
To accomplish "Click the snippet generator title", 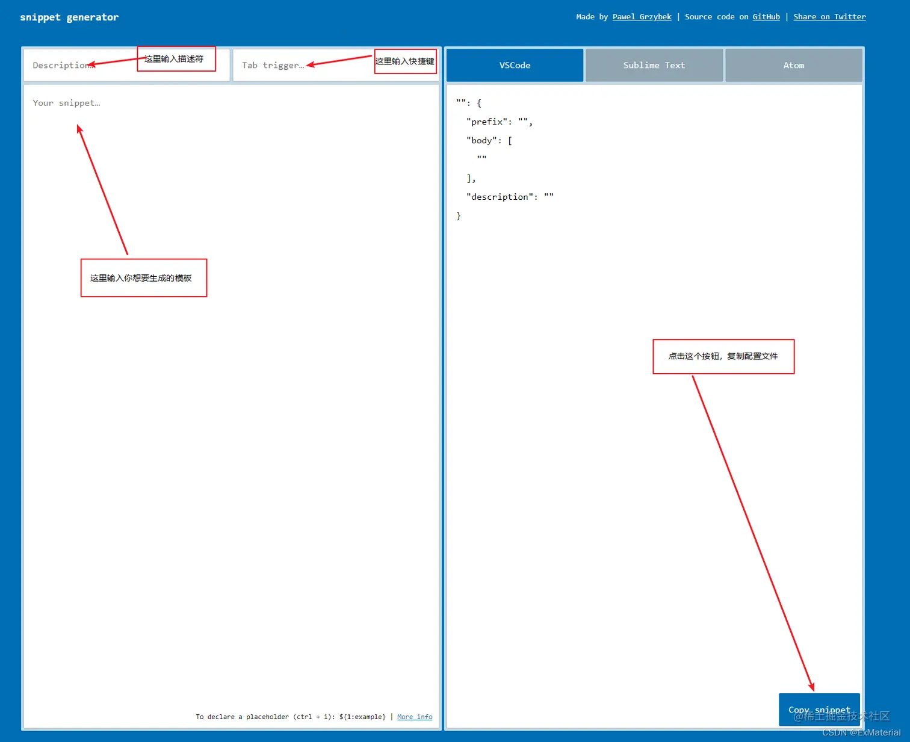I will click(69, 17).
